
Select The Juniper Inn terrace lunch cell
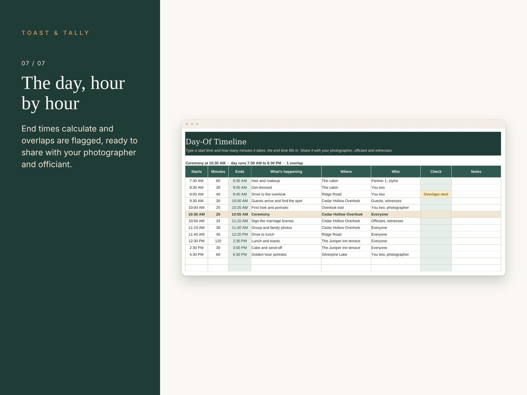pos(346,241)
